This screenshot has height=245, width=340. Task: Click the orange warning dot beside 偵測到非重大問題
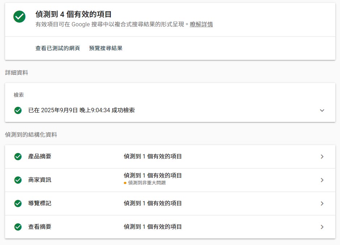[125, 183]
